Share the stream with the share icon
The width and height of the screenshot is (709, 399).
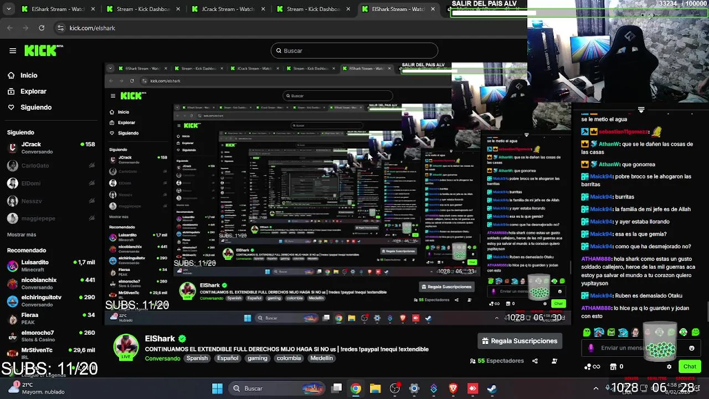pos(535,361)
